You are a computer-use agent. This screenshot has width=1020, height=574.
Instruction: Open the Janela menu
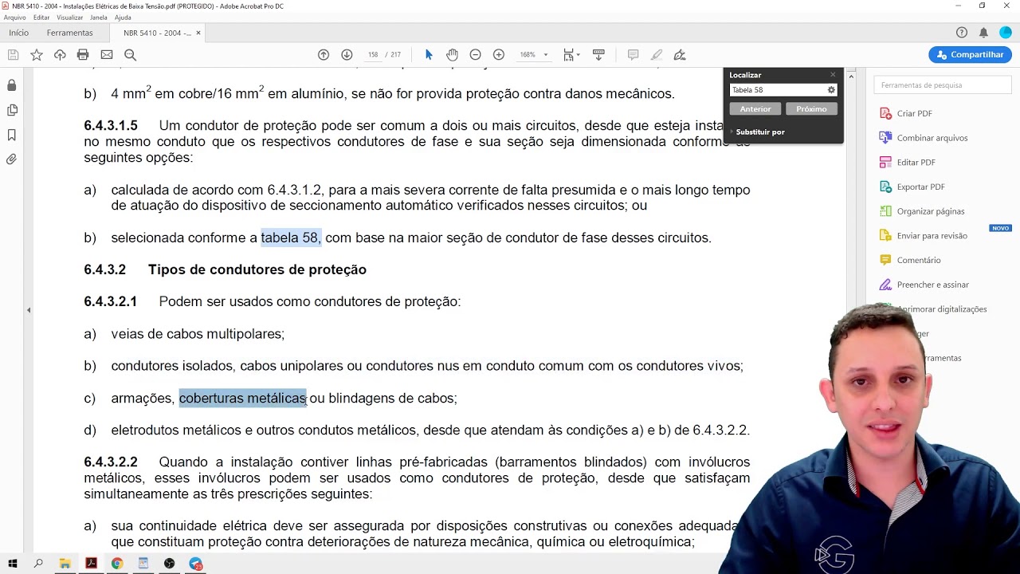click(99, 18)
